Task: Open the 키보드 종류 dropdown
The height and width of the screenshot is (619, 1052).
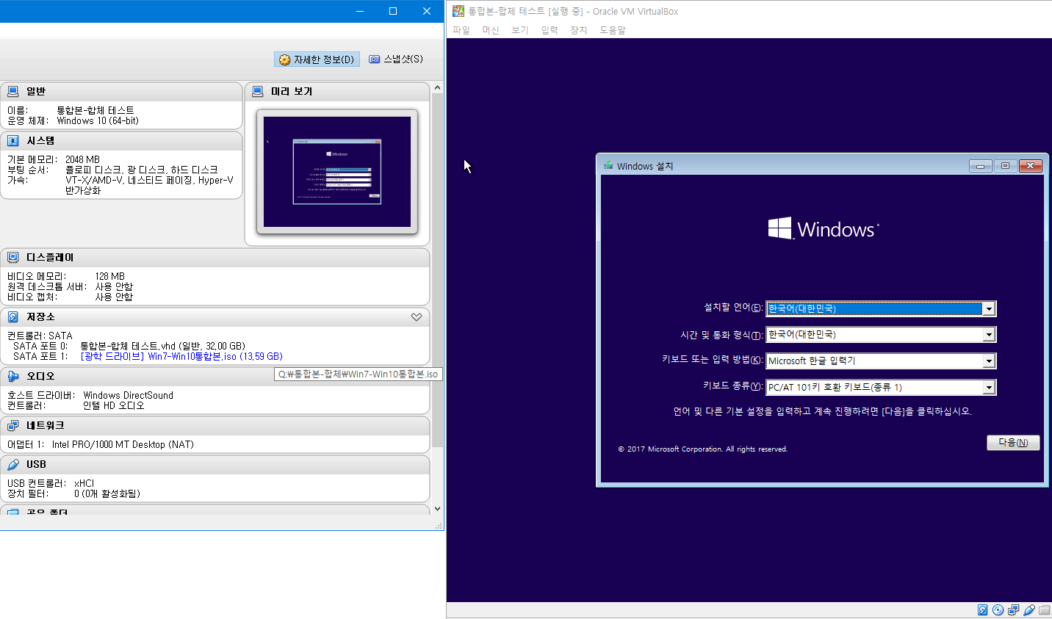Action: [989, 388]
